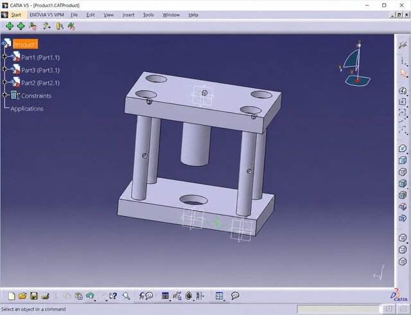Click the orange Select arrow tool
The width and height of the screenshot is (411, 315).
[x=403, y=73]
